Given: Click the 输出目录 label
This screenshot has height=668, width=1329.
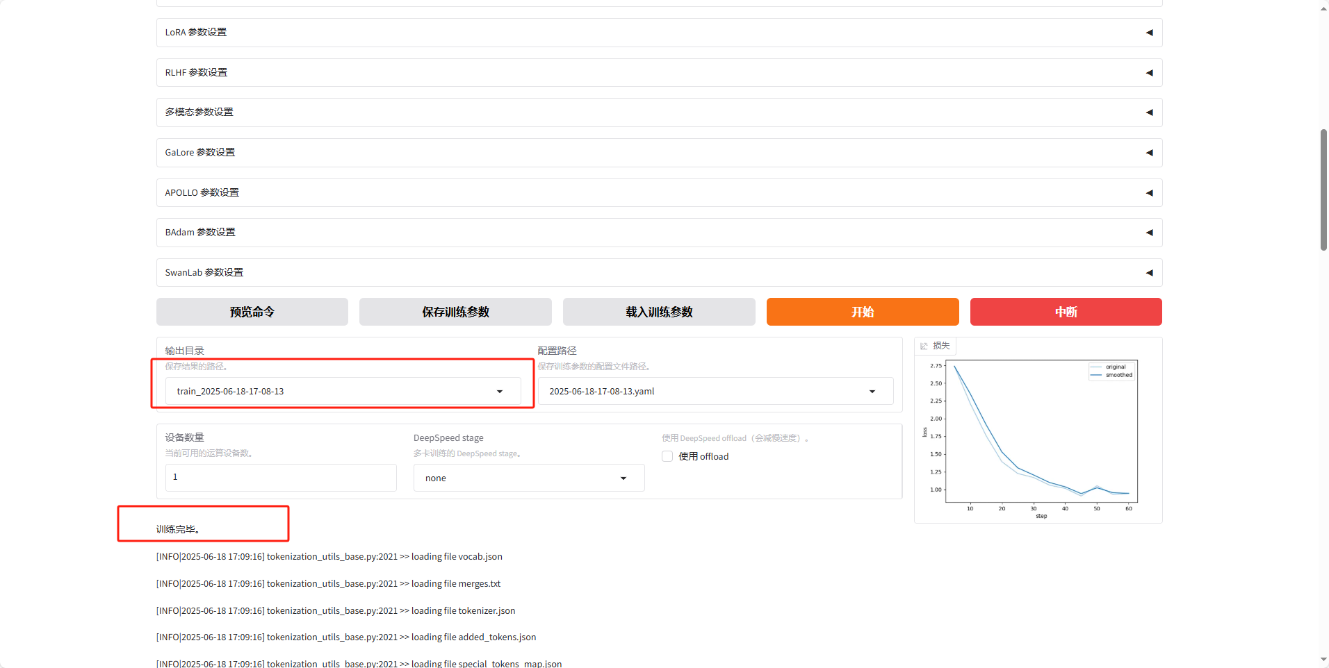Looking at the screenshot, I should (x=184, y=351).
